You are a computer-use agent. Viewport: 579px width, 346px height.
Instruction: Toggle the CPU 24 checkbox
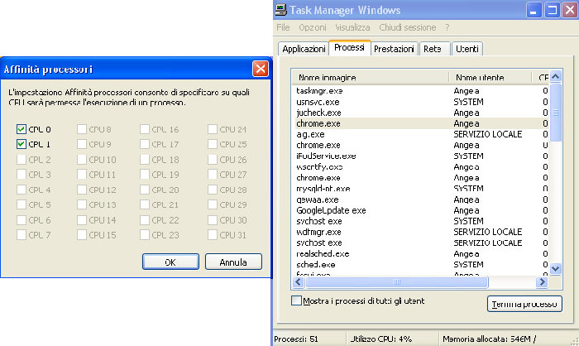click(x=213, y=129)
